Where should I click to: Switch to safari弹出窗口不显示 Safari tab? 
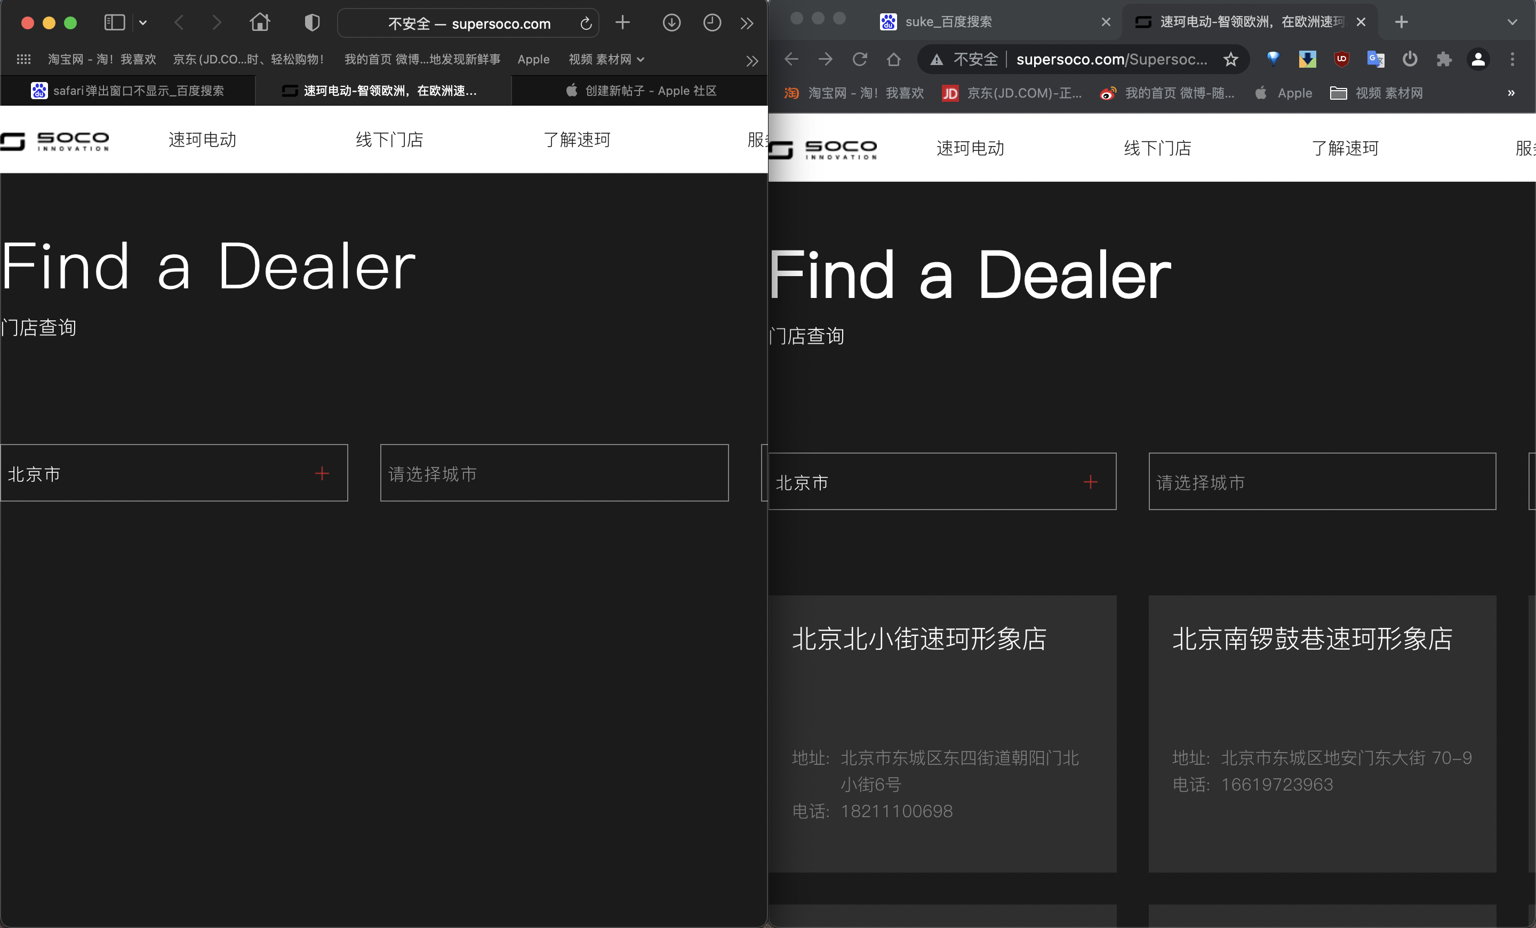pos(128,91)
